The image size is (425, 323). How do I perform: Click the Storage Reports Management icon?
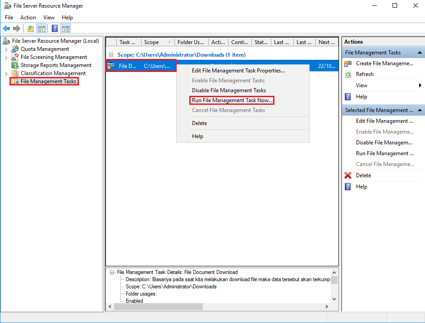pos(15,65)
